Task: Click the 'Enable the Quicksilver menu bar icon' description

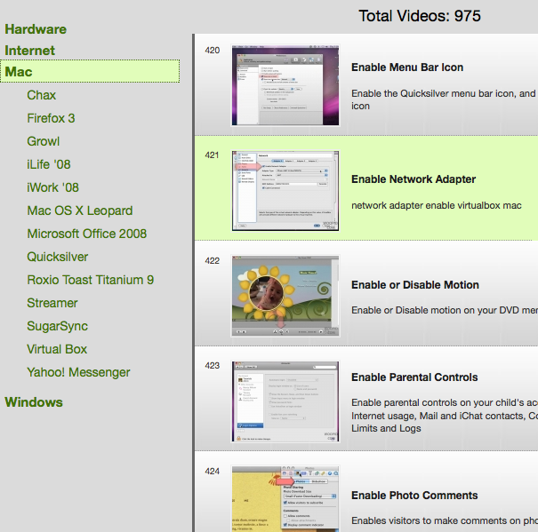Action: [445, 99]
